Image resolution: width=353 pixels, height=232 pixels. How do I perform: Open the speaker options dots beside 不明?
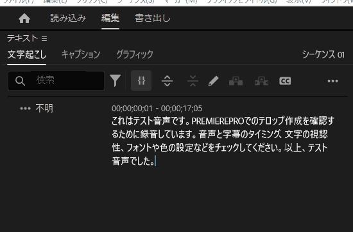coord(25,109)
